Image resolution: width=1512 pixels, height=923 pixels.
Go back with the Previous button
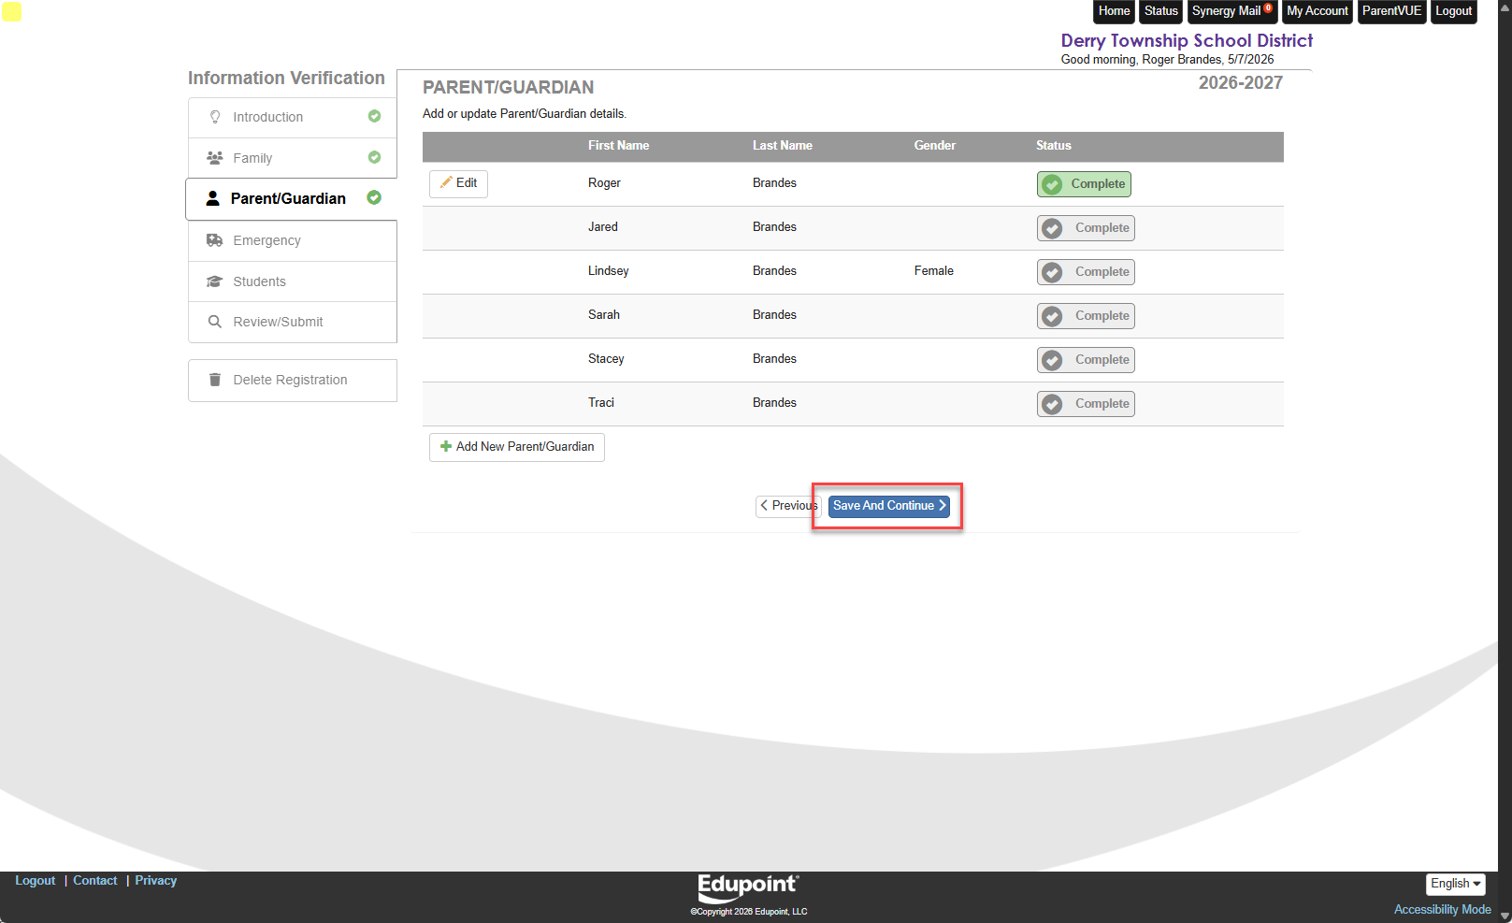pyautogui.click(x=788, y=506)
